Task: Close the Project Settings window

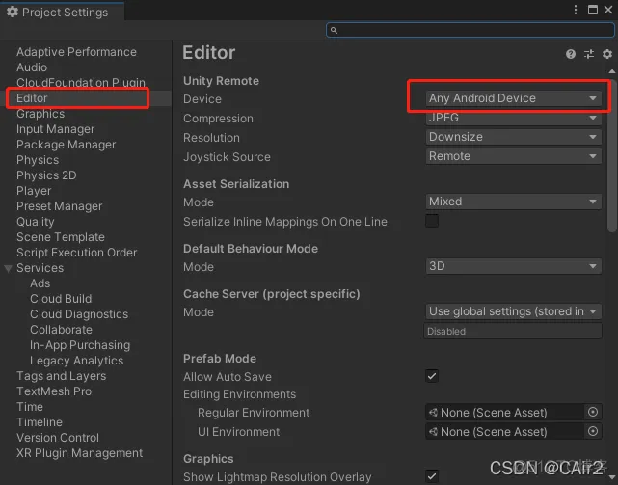Action: pyautogui.click(x=608, y=10)
